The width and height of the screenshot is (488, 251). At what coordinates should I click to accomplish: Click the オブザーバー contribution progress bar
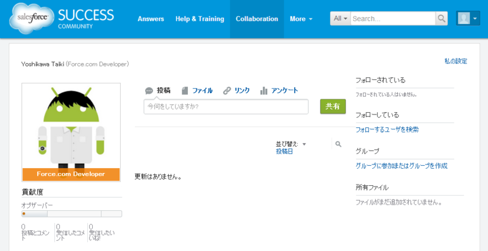pyautogui.click(x=71, y=214)
